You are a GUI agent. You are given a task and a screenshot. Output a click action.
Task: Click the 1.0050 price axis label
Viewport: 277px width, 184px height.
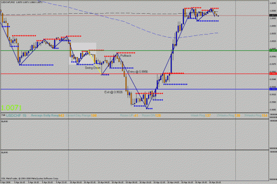(273, 26)
